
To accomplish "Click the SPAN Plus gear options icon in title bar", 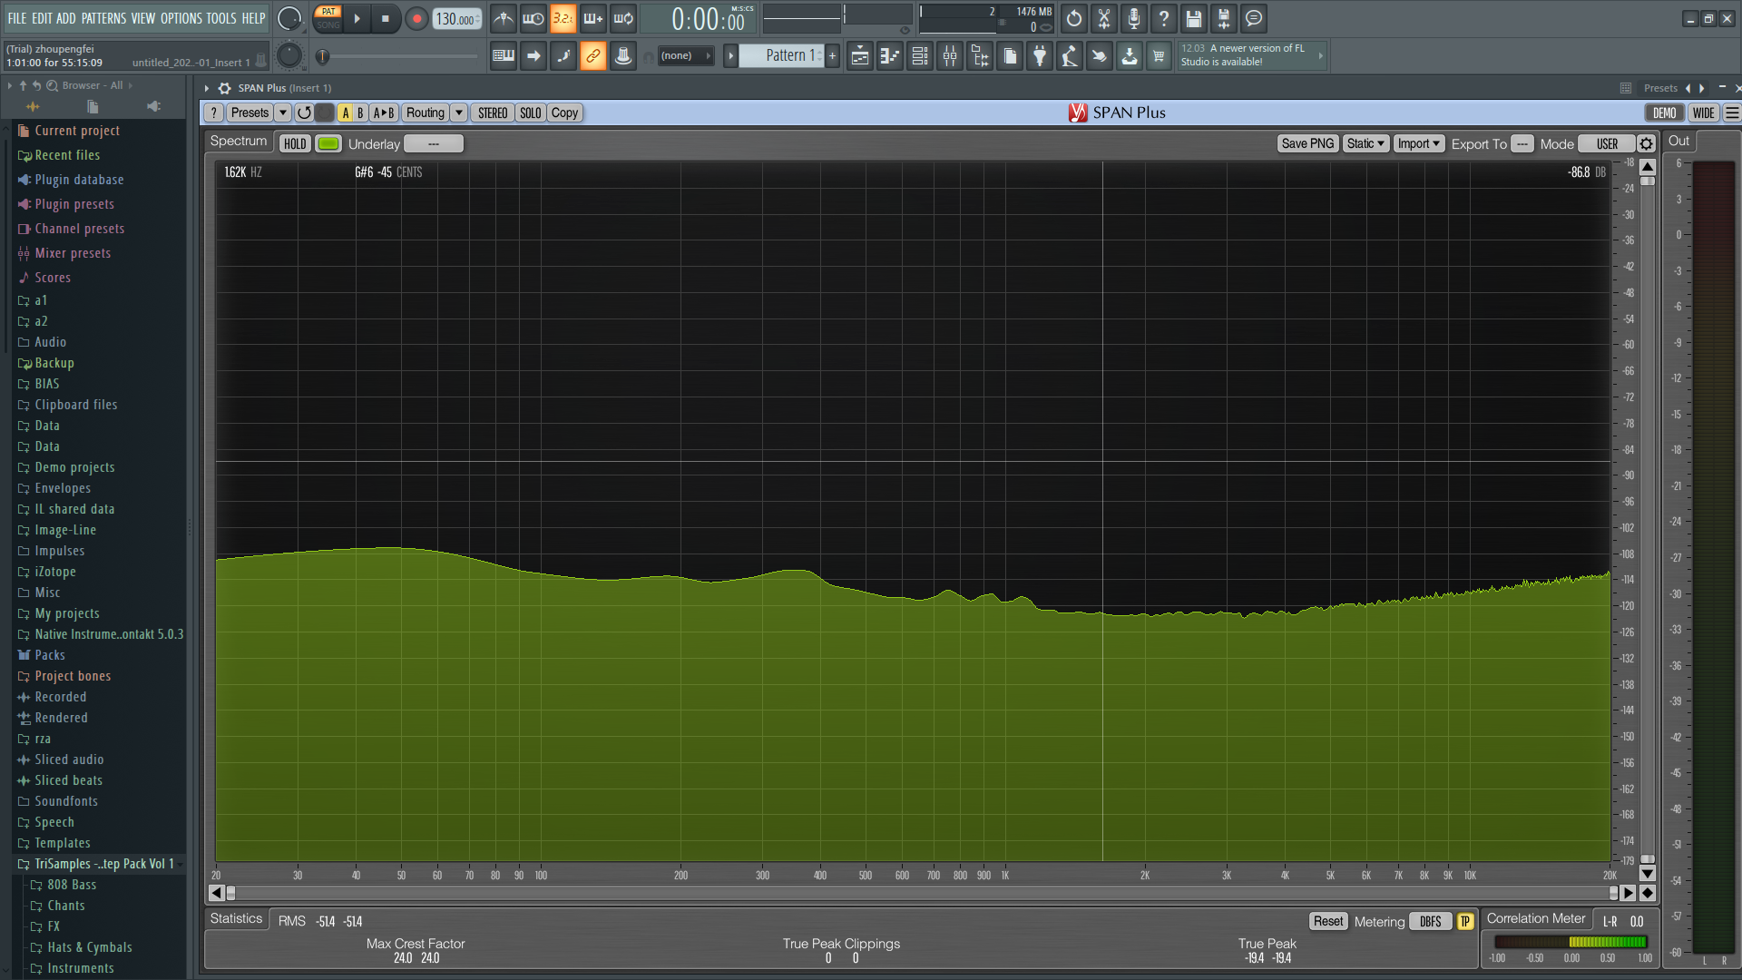I will tap(225, 88).
